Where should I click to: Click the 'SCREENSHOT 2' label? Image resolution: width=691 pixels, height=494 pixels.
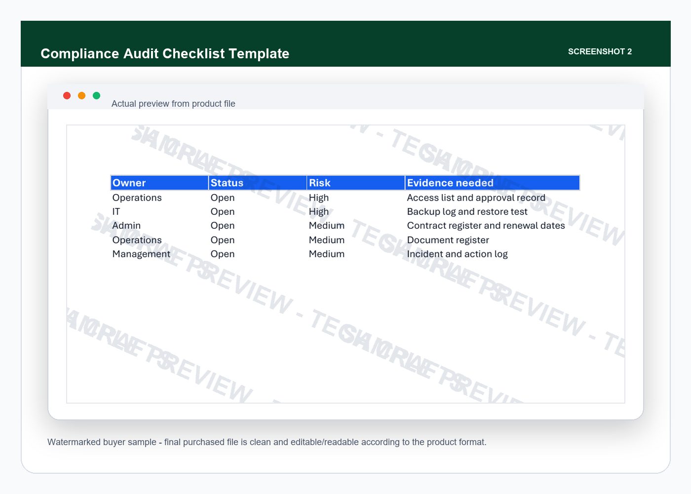600,51
